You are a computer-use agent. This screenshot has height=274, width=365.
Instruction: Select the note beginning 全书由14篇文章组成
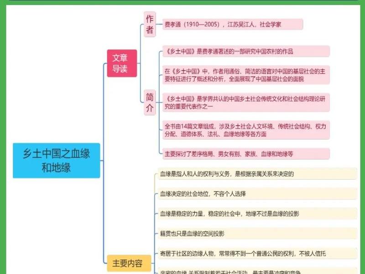tap(246, 130)
